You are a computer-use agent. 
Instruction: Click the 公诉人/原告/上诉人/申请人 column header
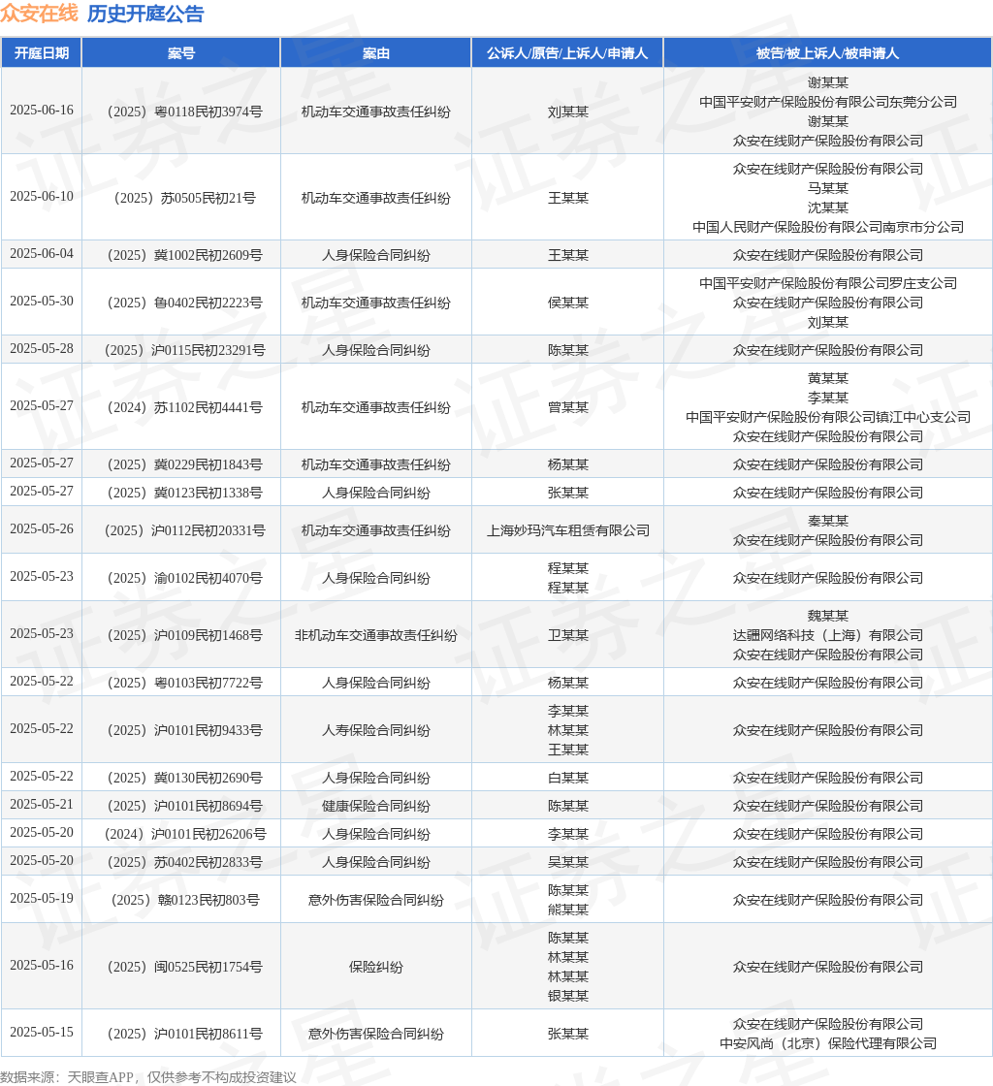click(568, 53)
